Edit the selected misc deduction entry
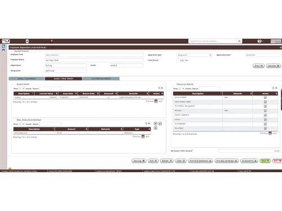The height and width of the screenshot is (211, 282). 160,123
